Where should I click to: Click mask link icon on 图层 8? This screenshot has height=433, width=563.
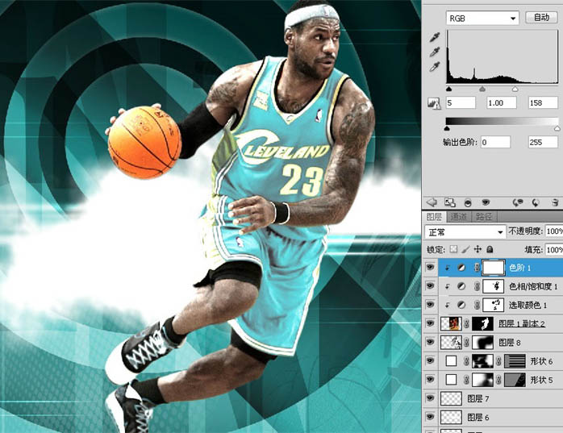coord(466,343)
